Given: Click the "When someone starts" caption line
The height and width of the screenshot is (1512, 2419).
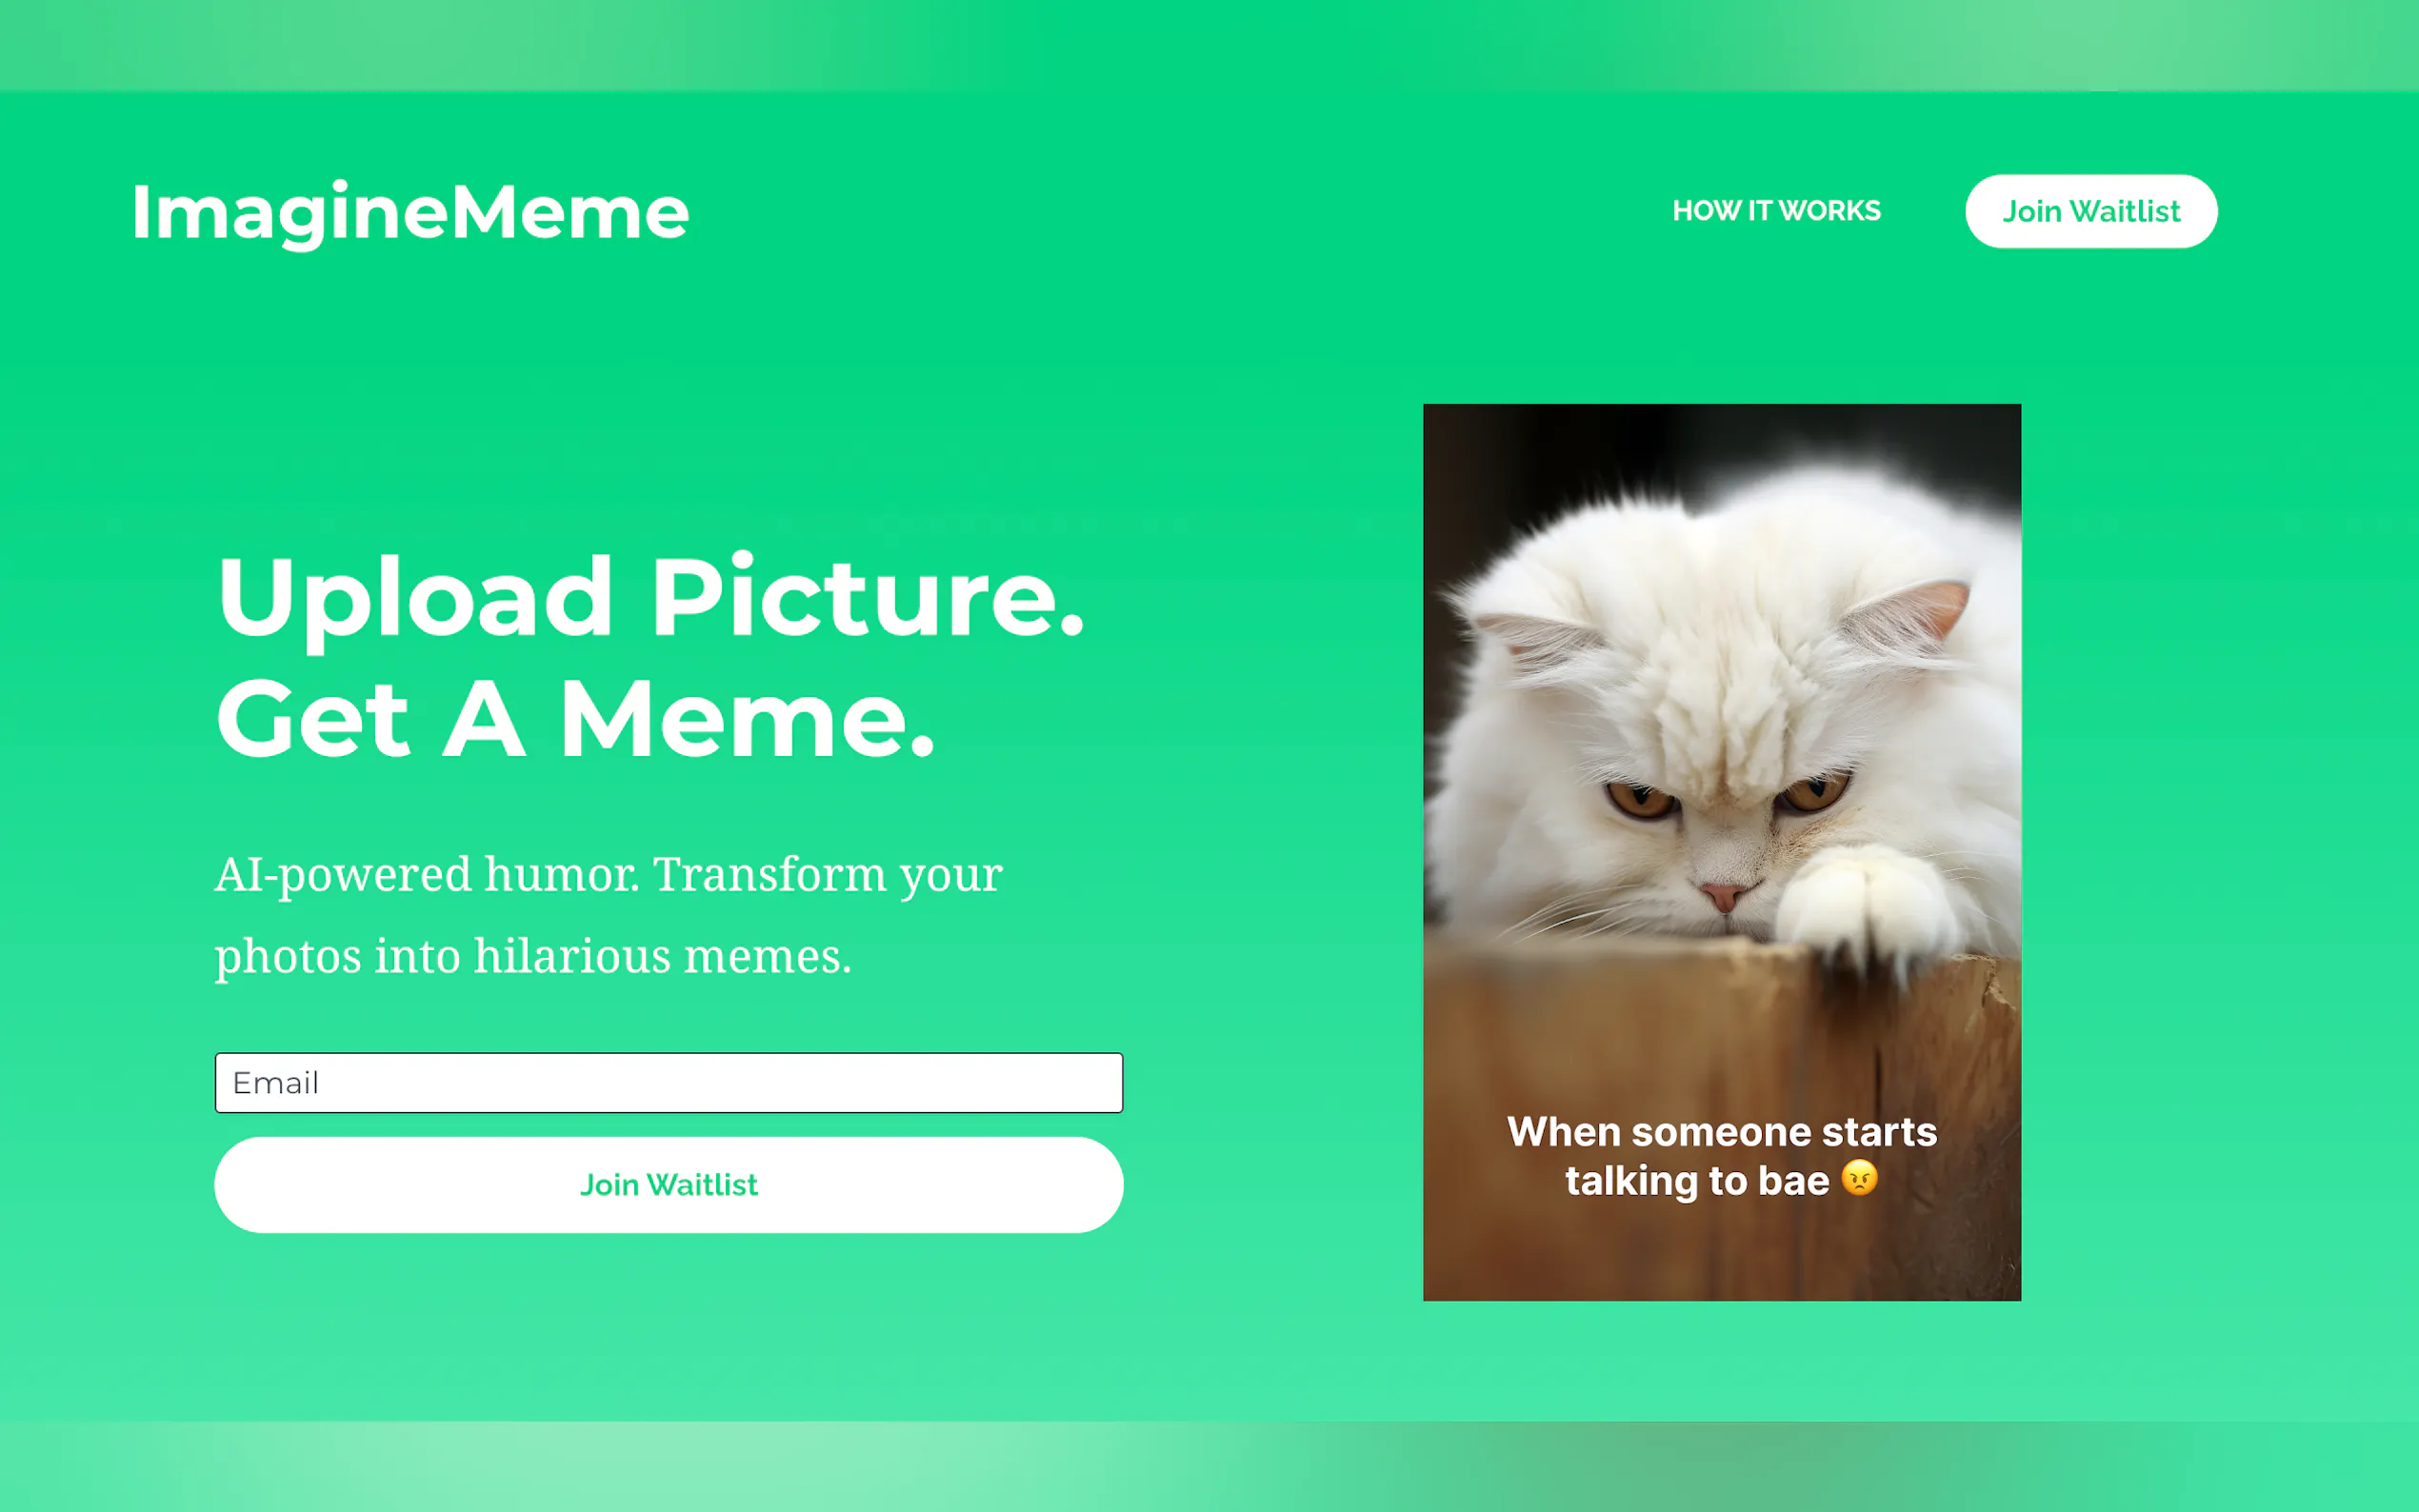Looking at the screenshot, I should (1722, 1132).
